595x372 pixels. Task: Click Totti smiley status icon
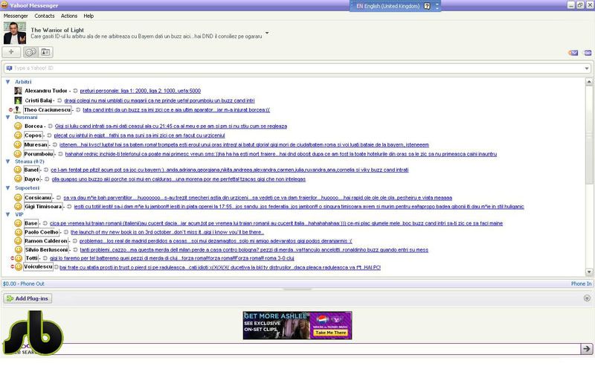click(19, 258)
